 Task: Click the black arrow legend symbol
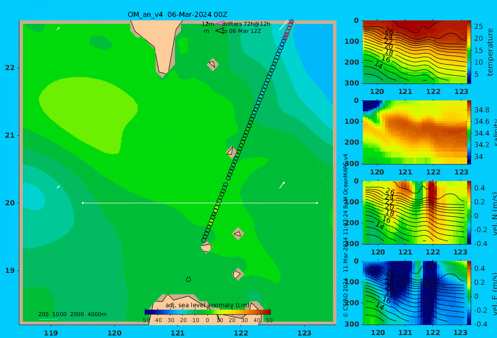point(219,31)
